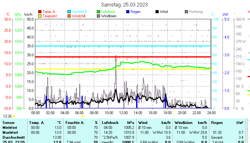Click the yellow Taupunkt legend square

pos(40,16)
